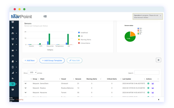Image resolution: width=174 pixels, height=108 pixels.
Task: Toggle the sidebar collapse menu icon
Action: point(45,16)
